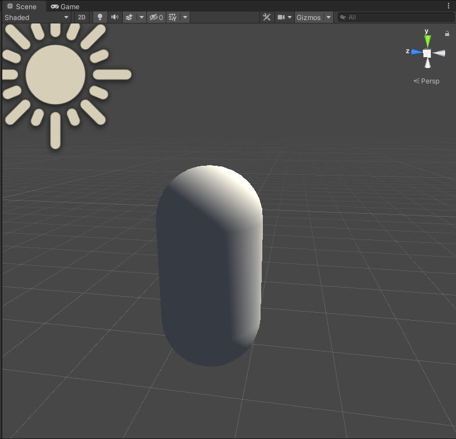Toggle scene effects (skybox, fog) icon
This screenshot has width=456, height=439.
click(129, 18)
